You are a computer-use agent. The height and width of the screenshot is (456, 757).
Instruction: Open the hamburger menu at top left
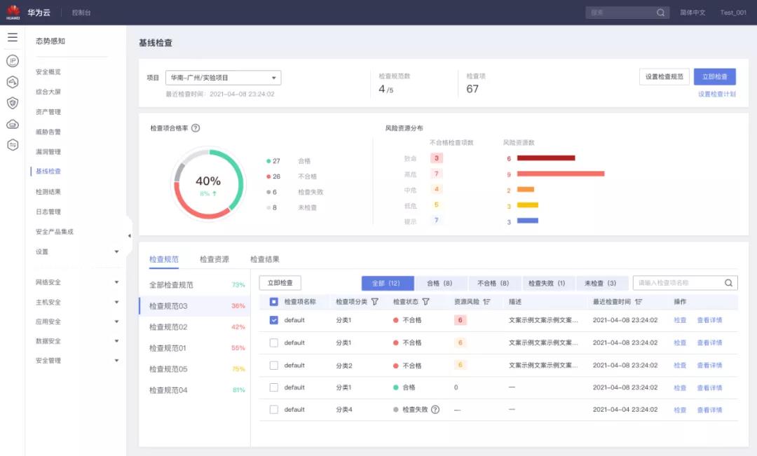[12, 37]
